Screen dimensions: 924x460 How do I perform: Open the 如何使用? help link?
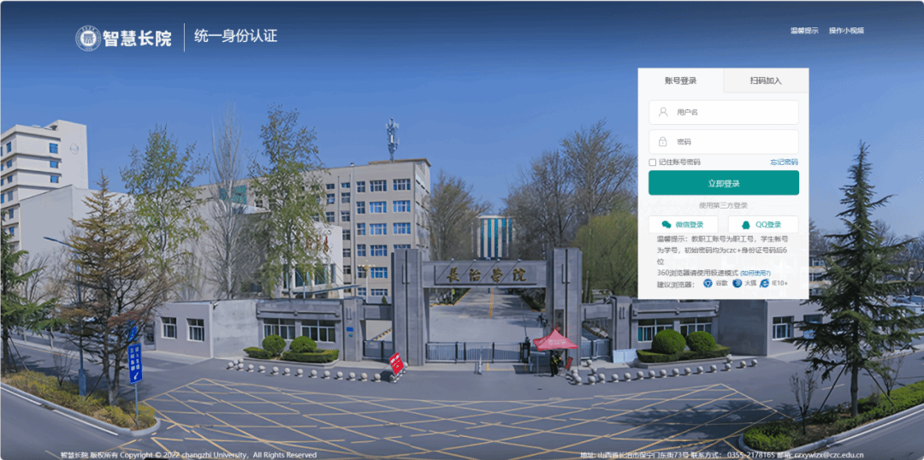tap(755, 273)
